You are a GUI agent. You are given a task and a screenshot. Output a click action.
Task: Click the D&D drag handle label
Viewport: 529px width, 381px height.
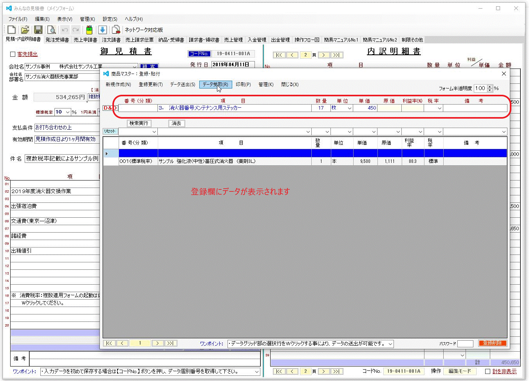point(110,108)
